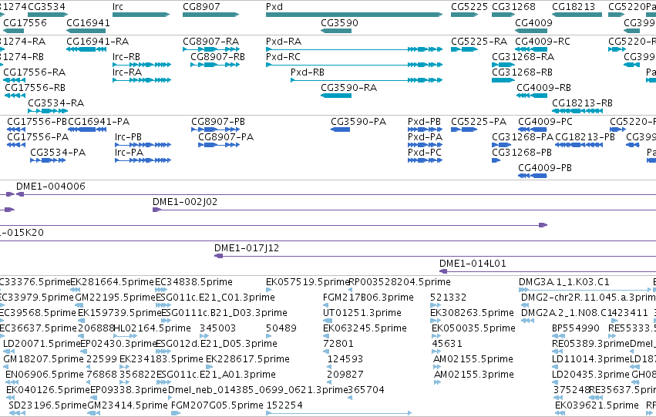656x417 pixels.
Task: Select the GM23414.5prime EST label
Action: 128,405
